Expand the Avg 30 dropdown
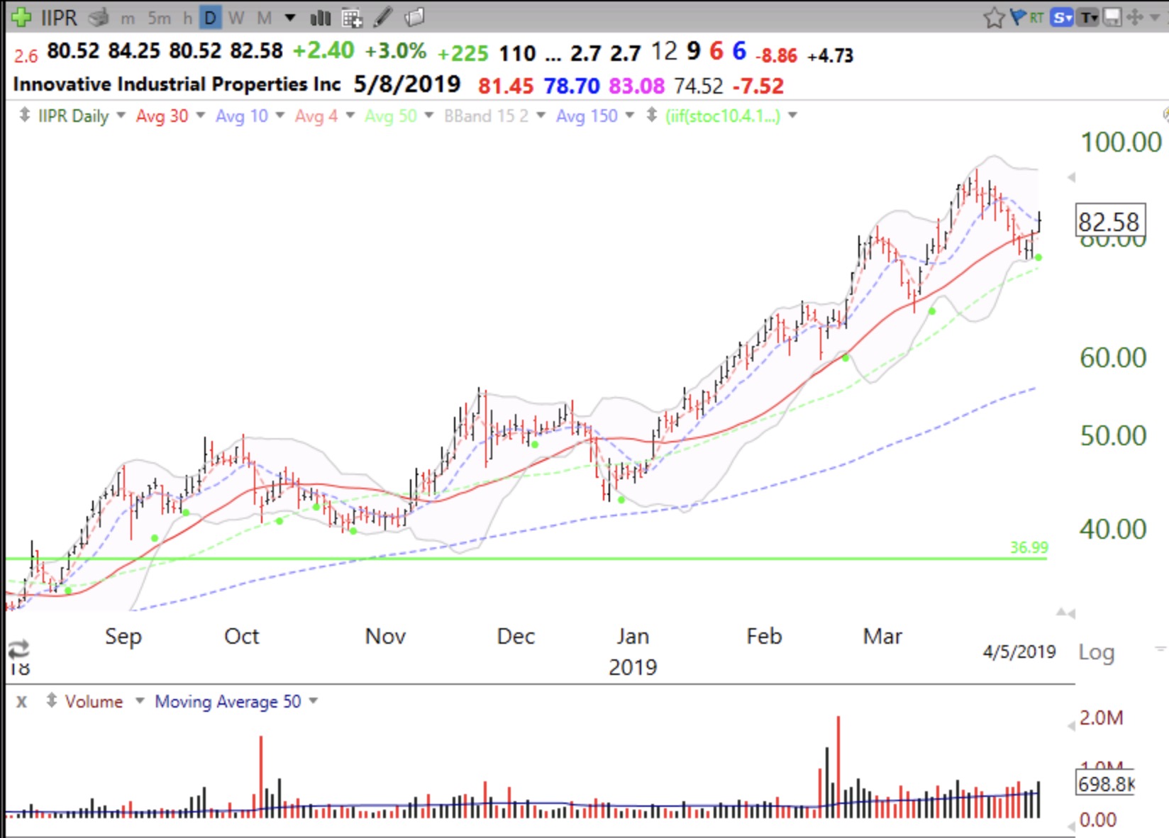The height and width of the screenshot is (838, 1169). (x=200, y=115)
